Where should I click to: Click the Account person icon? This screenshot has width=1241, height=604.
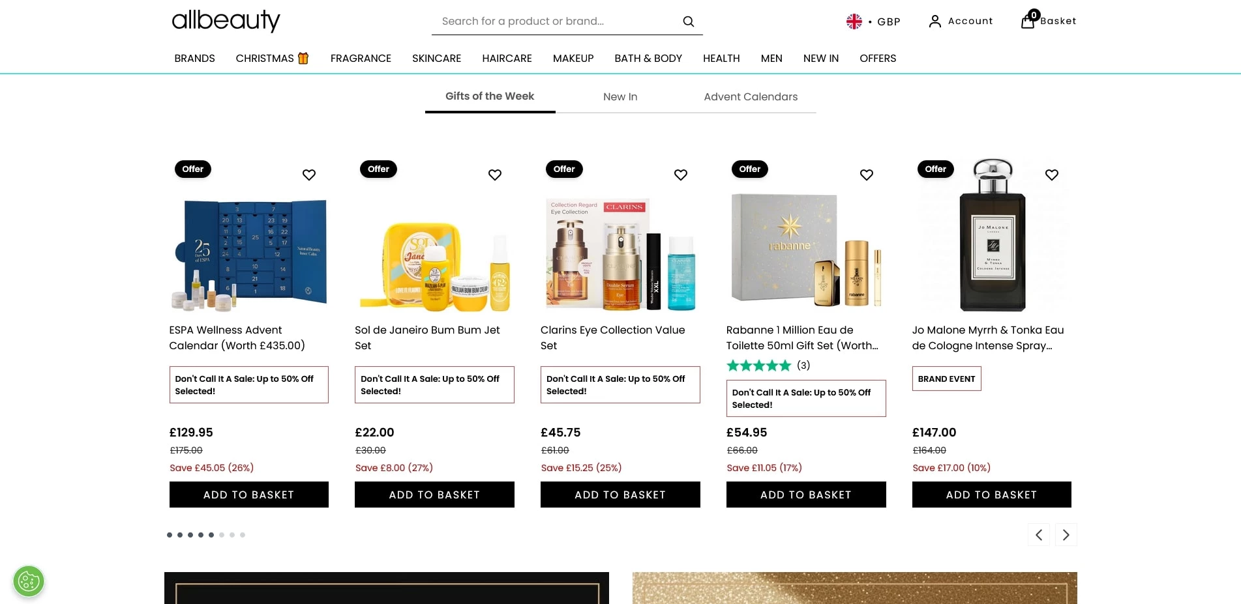click(x=934, y=22)
